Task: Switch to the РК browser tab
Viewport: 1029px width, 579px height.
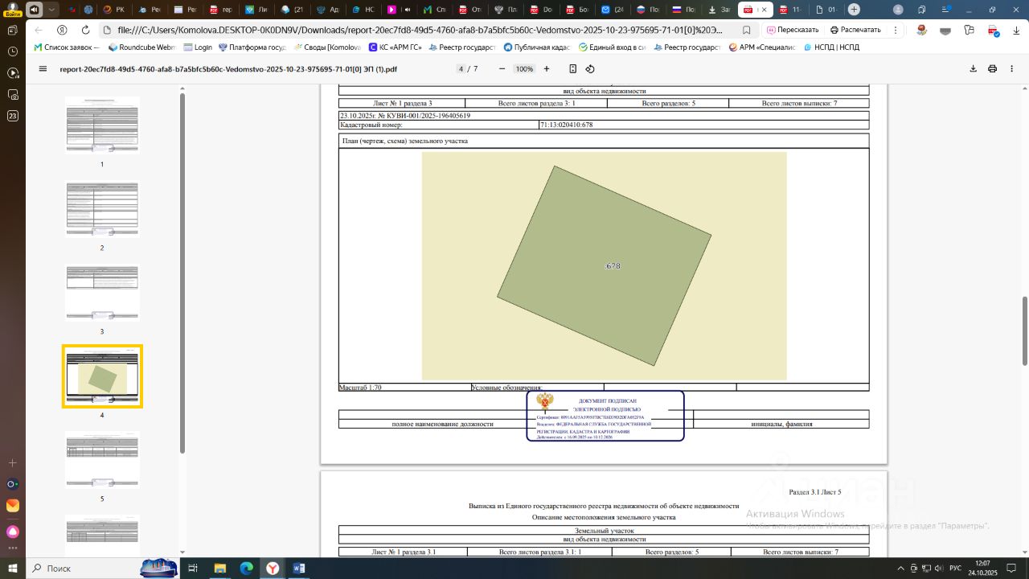Action: 114,10
